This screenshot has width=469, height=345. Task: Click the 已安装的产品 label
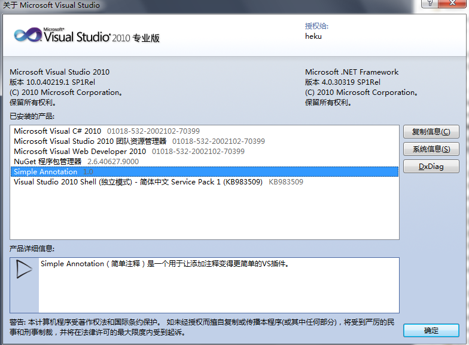[x=32, y=116]
